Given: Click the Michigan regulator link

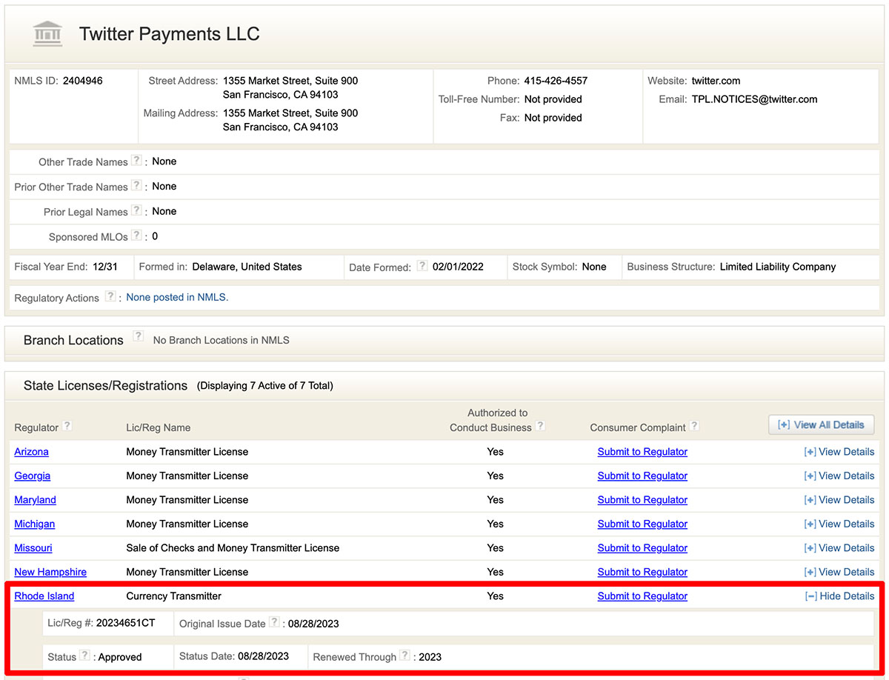Looking at the screenshot, I should coord(34,524).
